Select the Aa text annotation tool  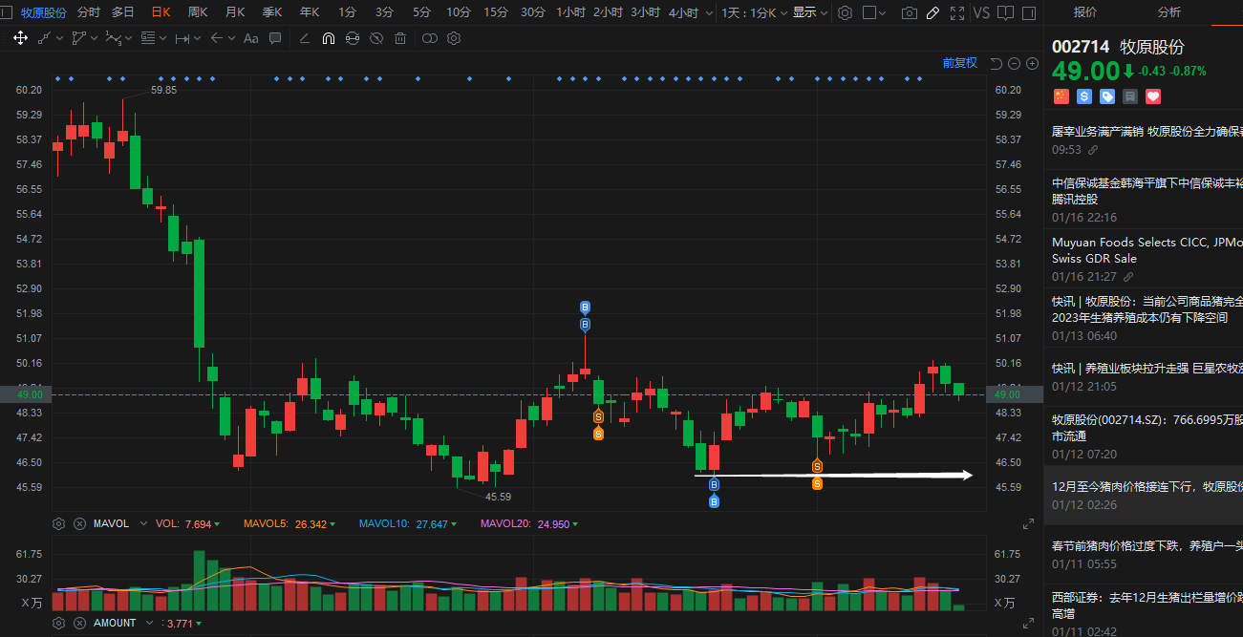click(x=251, y=38)
